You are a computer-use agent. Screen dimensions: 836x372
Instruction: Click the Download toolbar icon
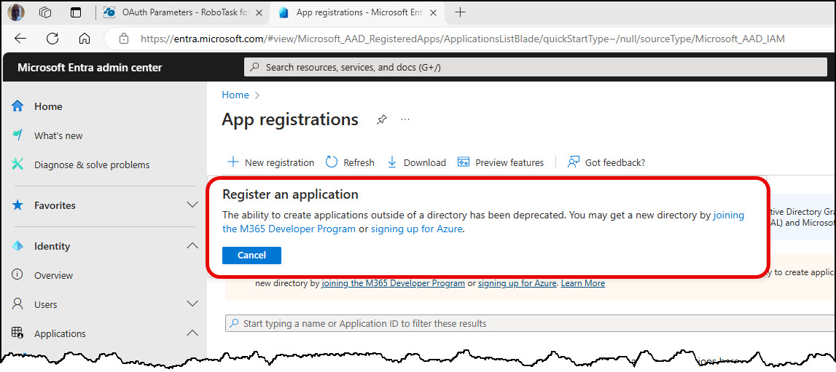pyautogui.click(x=392, y=162)
